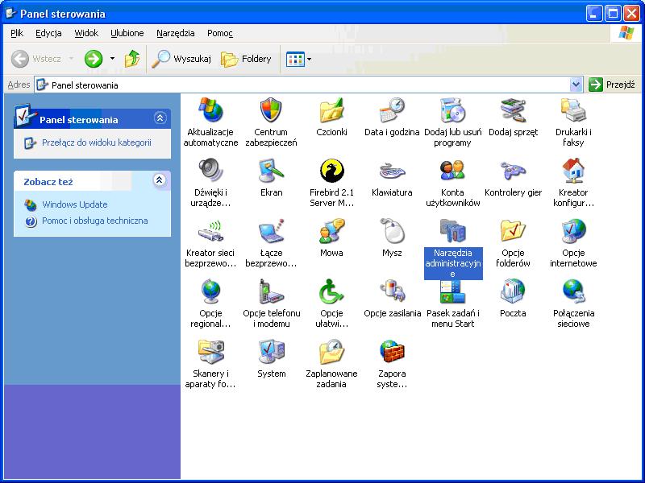Image resolution: width=645 pixels, height=483 pixels.
Task: Open Centrum zabezpieczeń shield icon
Action: click(271, 111)
